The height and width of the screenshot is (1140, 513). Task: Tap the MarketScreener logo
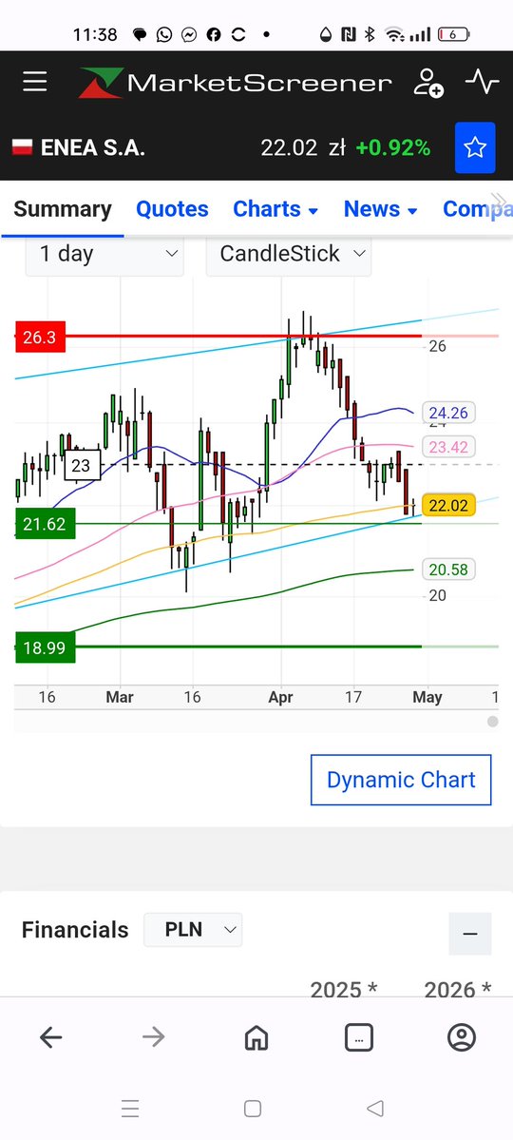point(236,82)
